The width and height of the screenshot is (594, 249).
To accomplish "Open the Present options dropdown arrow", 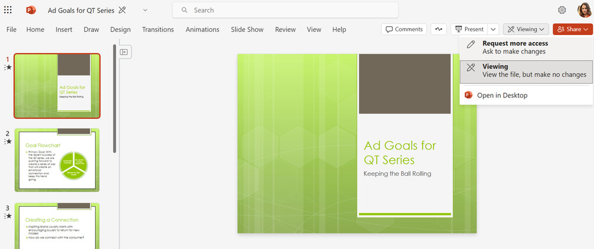I will [x=493, y=29].
